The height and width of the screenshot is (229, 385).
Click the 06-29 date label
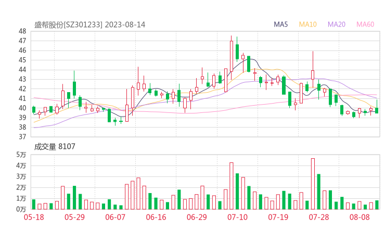tap(197, 217)
